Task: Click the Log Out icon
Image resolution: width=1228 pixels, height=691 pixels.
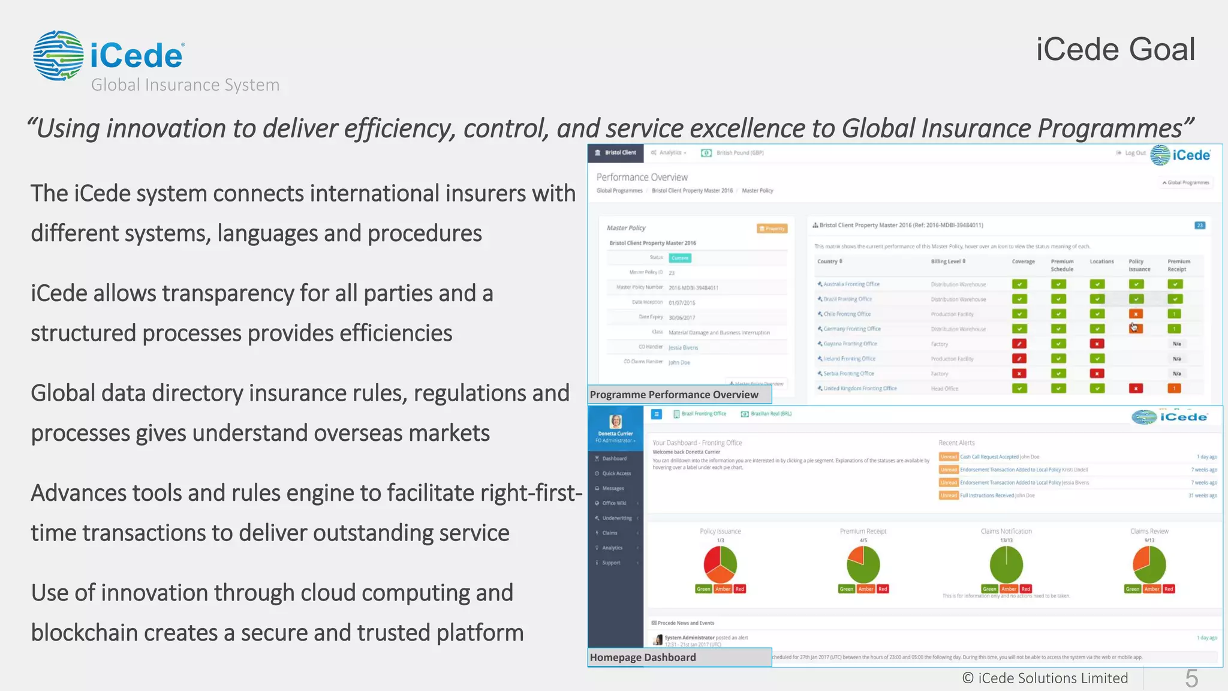Action: (1119, 153)
